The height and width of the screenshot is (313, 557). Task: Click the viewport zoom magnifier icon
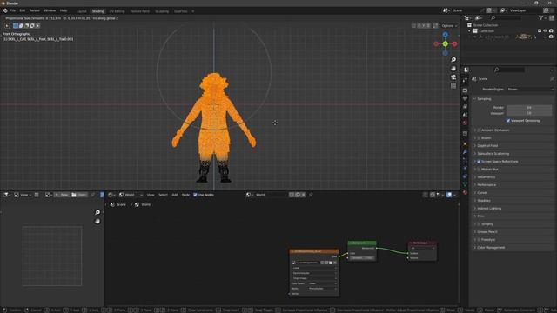click(453, 60)
